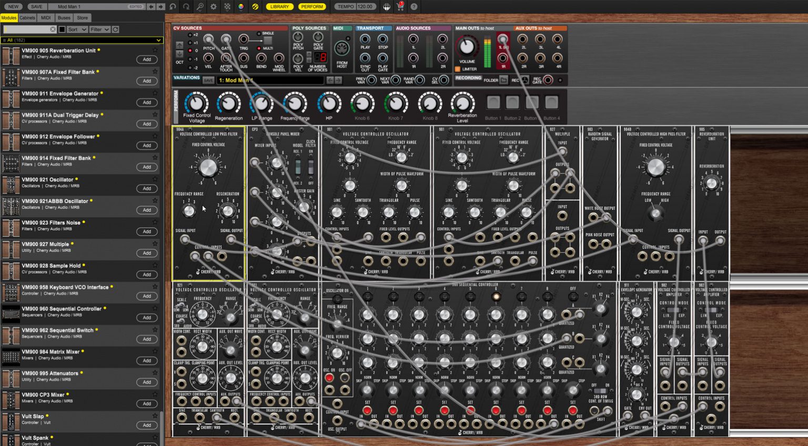Open the Store tab
The height and width of the screenshot is (446, 808).
pyautogui.click(x=82, y=17)
